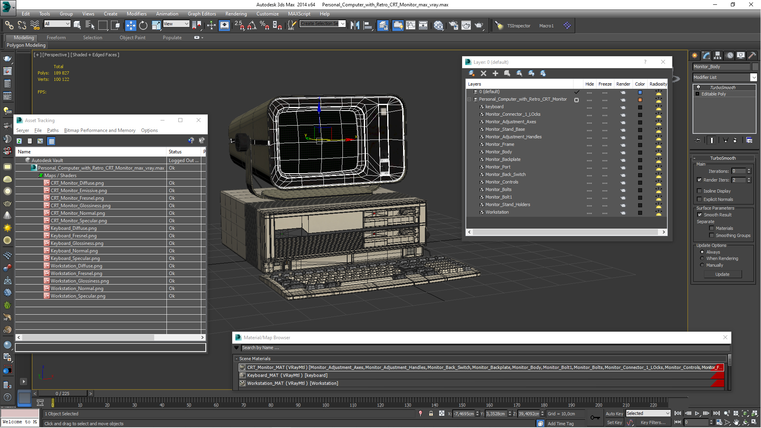Select the Link tool in main toolbar
Viewport: 761px width, 428px height.
(x=9, y=25)
